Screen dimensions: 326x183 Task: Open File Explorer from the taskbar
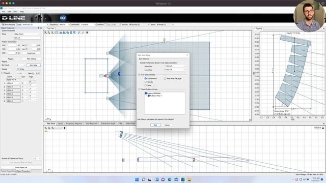pos(189,179)
